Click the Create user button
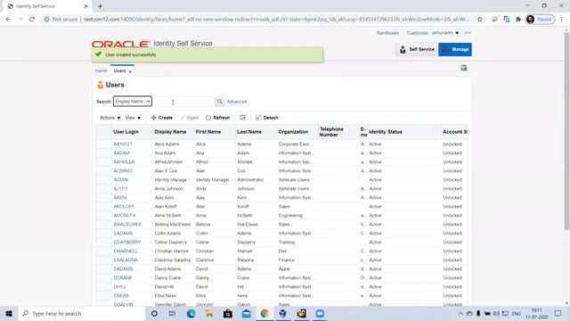 pyautogui.click(x=162, y=118)
